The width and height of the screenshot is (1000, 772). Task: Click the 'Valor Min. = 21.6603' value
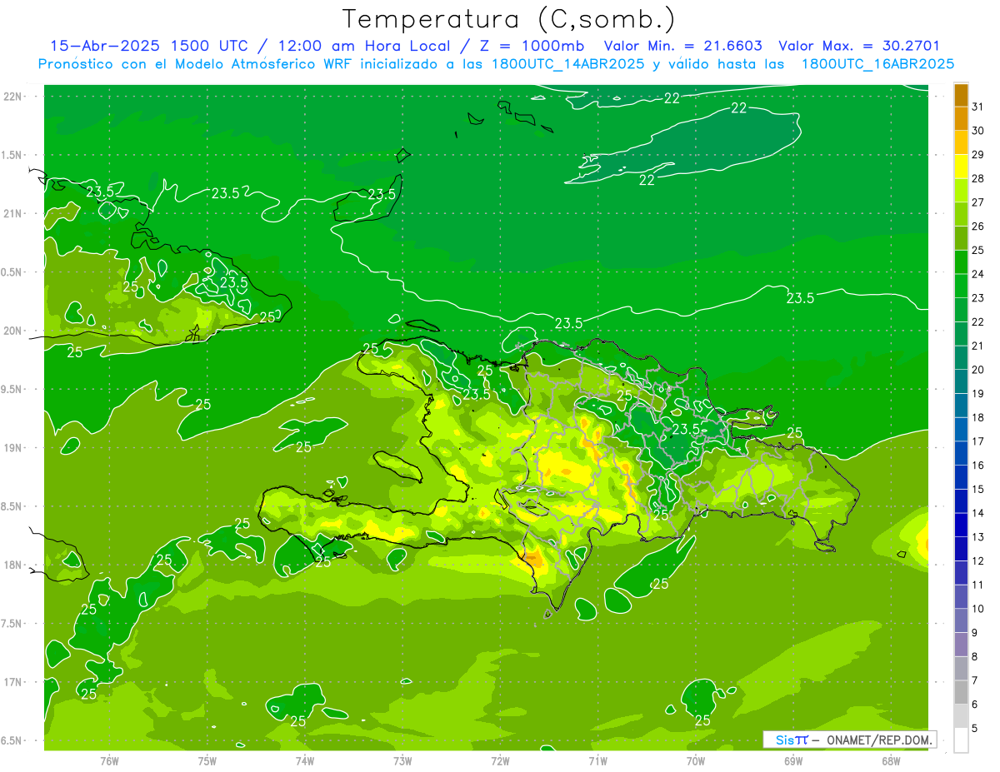[x=683, y=46]
